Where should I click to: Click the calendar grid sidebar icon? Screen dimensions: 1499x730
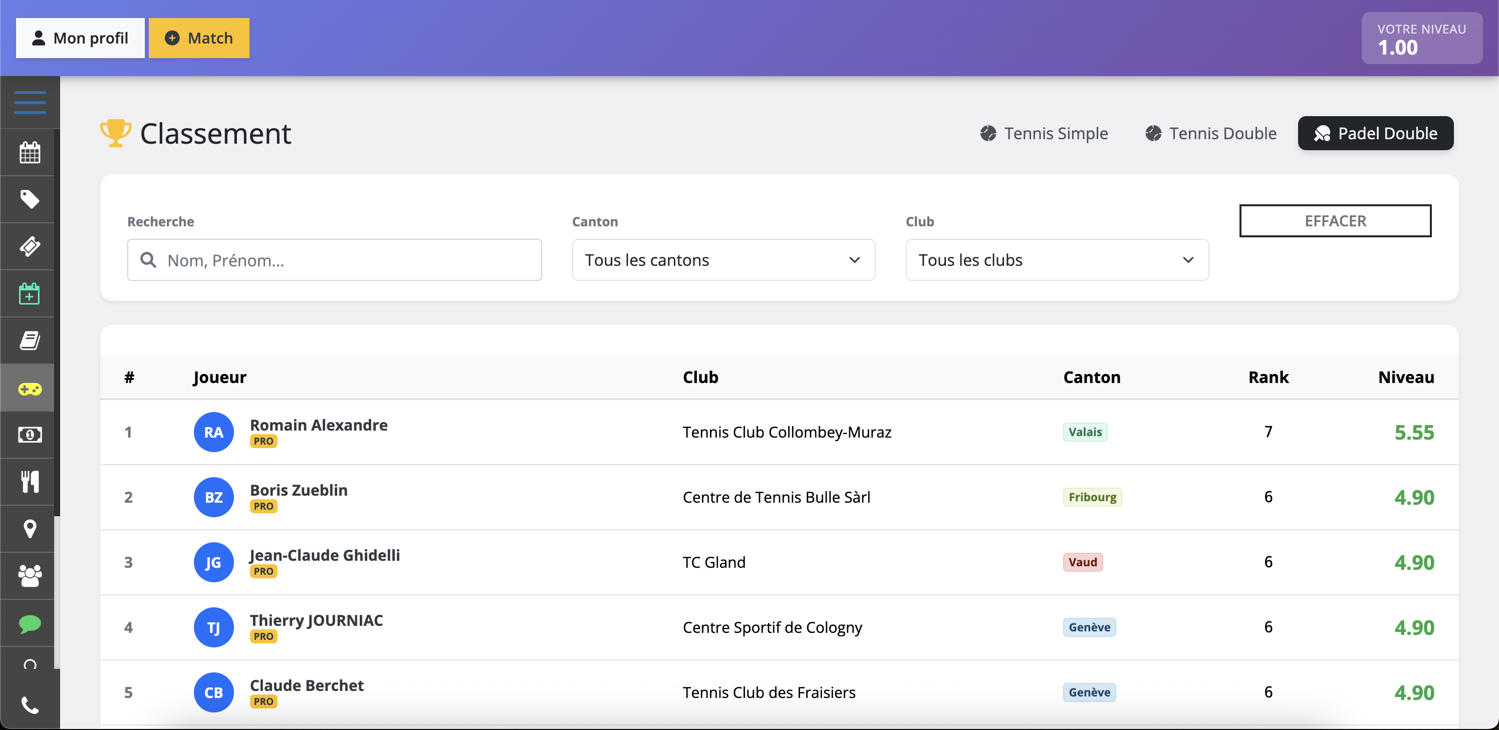[x=30, y=152]
